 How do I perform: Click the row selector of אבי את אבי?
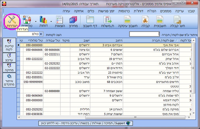point(19,45)
